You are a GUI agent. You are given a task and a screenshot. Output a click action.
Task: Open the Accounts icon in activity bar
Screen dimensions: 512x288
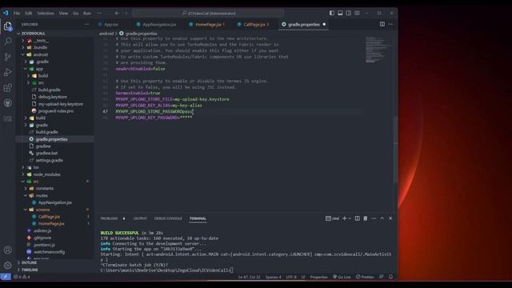click(x=8, y=250)
